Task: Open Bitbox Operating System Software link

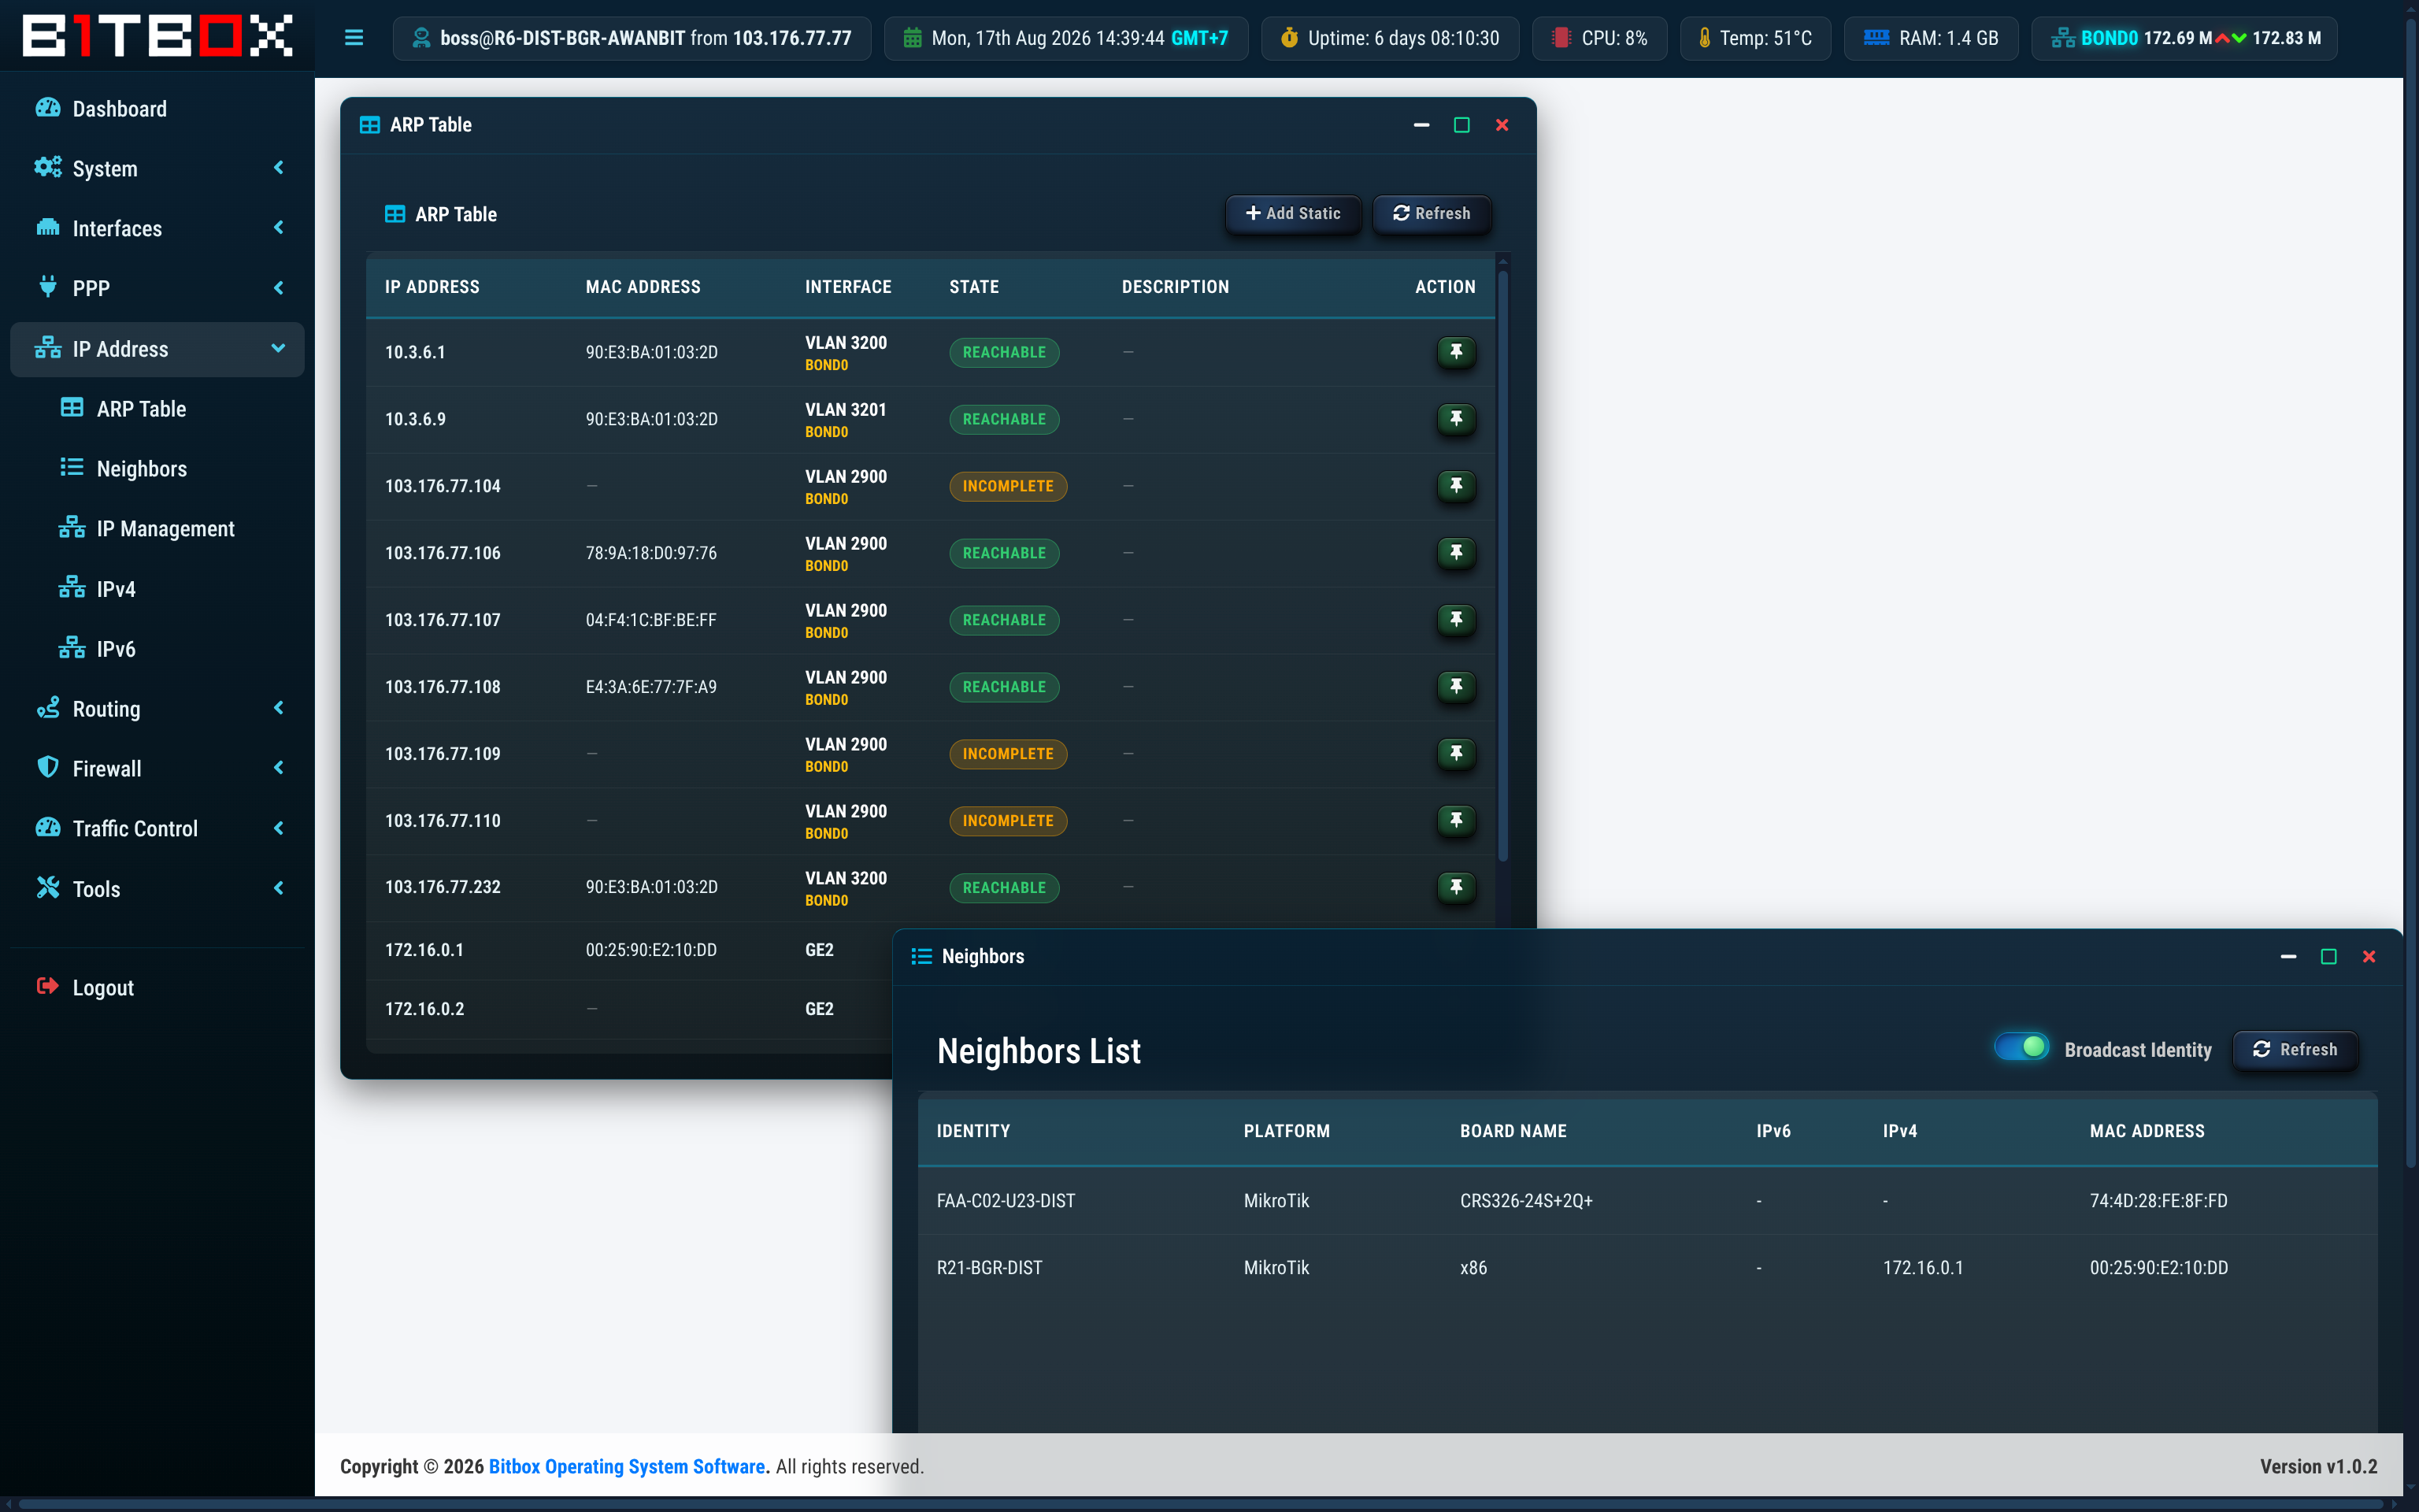Action: pyautogui.click(x=627, y=1466)
